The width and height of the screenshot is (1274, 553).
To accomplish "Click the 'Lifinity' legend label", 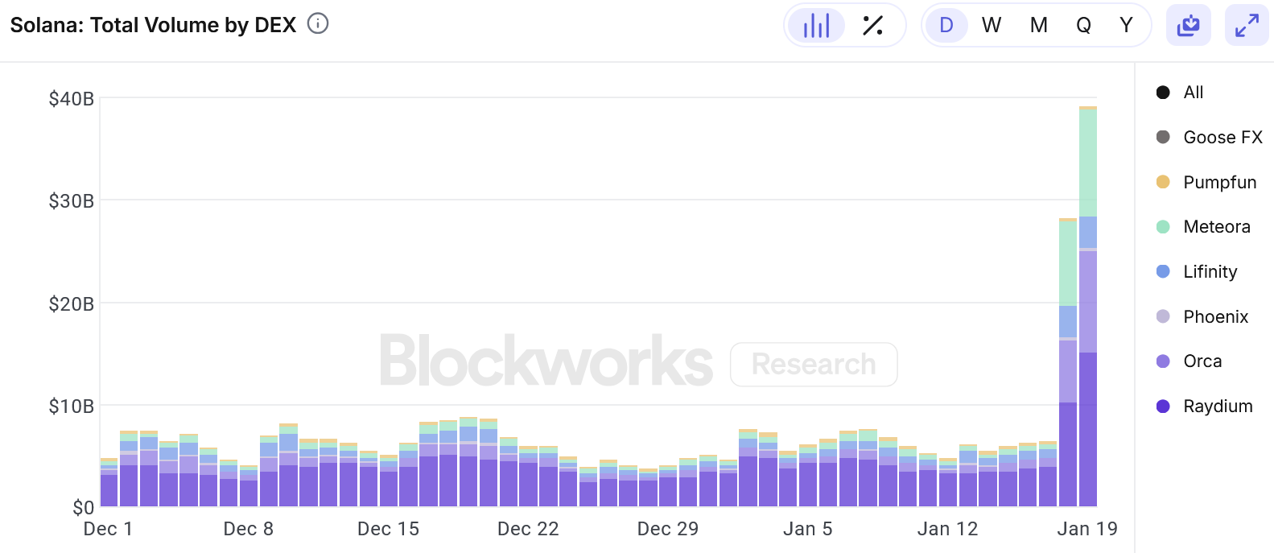I will 1210,272.
